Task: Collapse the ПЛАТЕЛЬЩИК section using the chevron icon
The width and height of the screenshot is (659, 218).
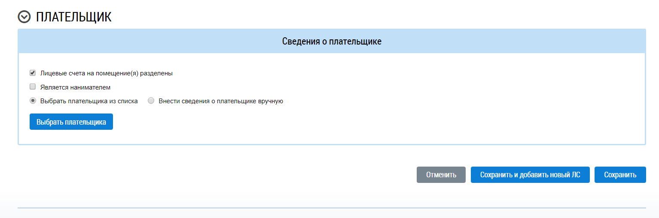Action: 24,17
